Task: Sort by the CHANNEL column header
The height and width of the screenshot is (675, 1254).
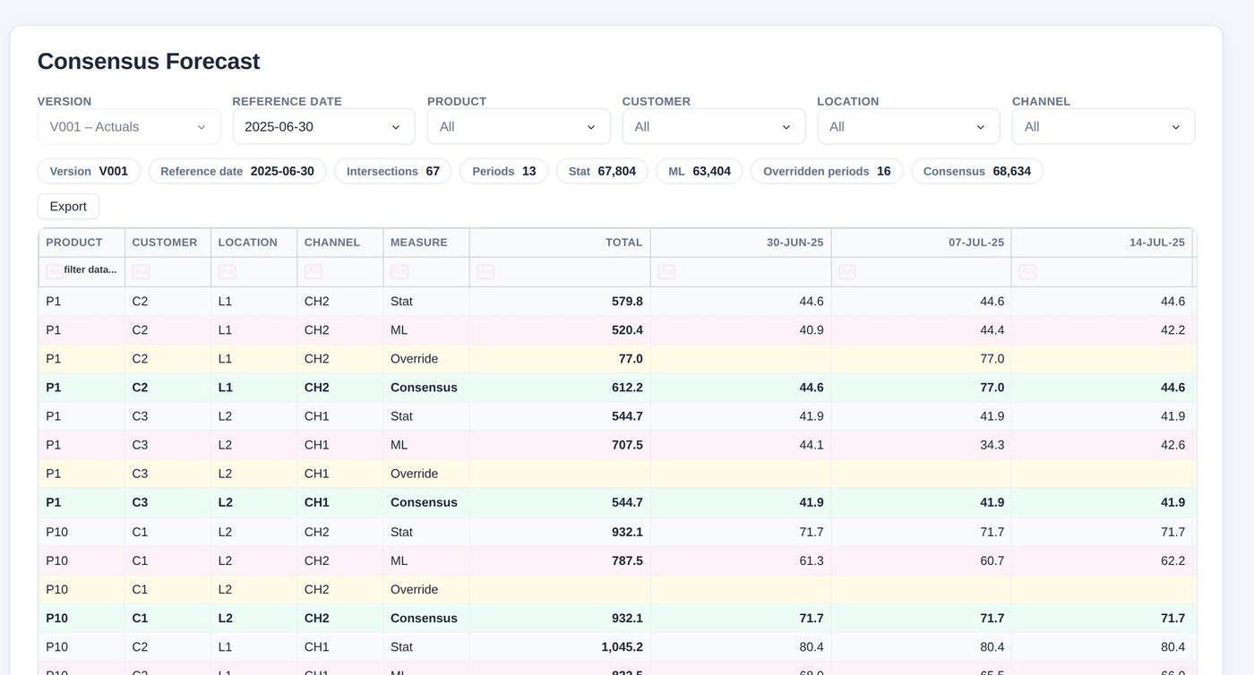Action: pyautogui.click(x=339, y=243)
